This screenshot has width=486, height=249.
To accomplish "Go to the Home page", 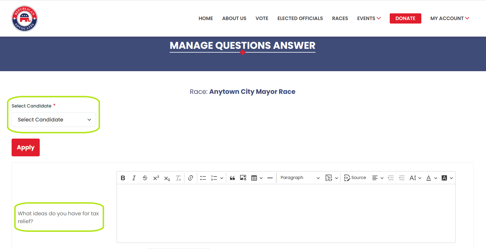I will (206, 18).
